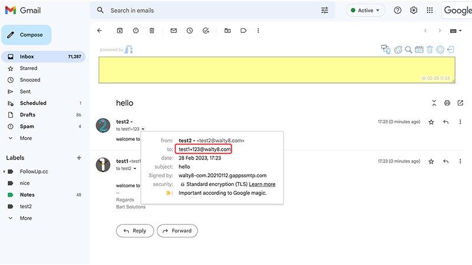
Task: Go to the older conversation arrow
Action: (440, 31)
